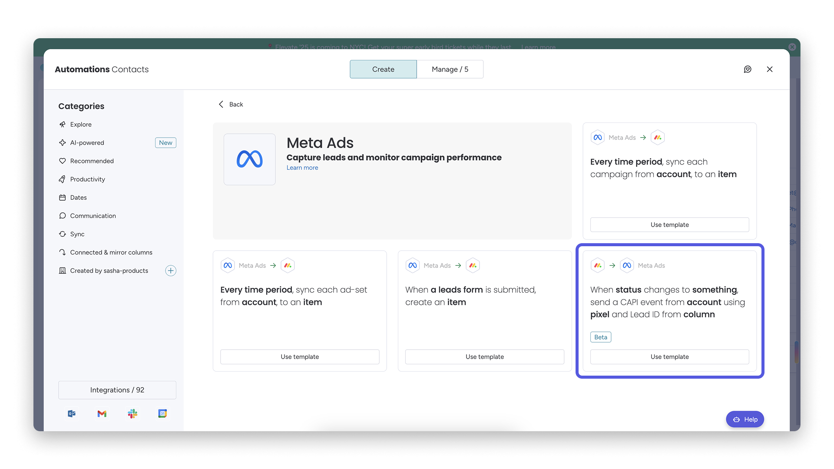Screen dimensions: 834x469
Task: Click the AI-powered sparkle icon
Action: tap(63, 142)
